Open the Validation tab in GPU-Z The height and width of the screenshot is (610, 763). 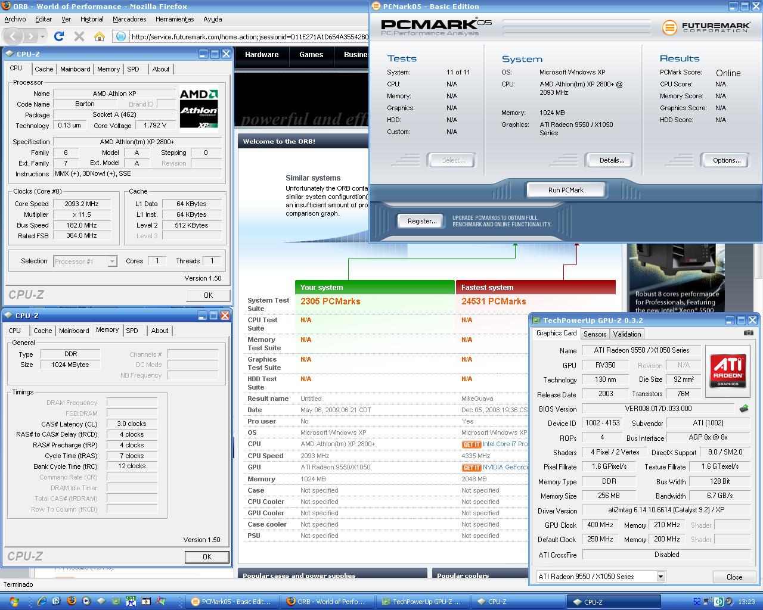(x=627, y=334)
